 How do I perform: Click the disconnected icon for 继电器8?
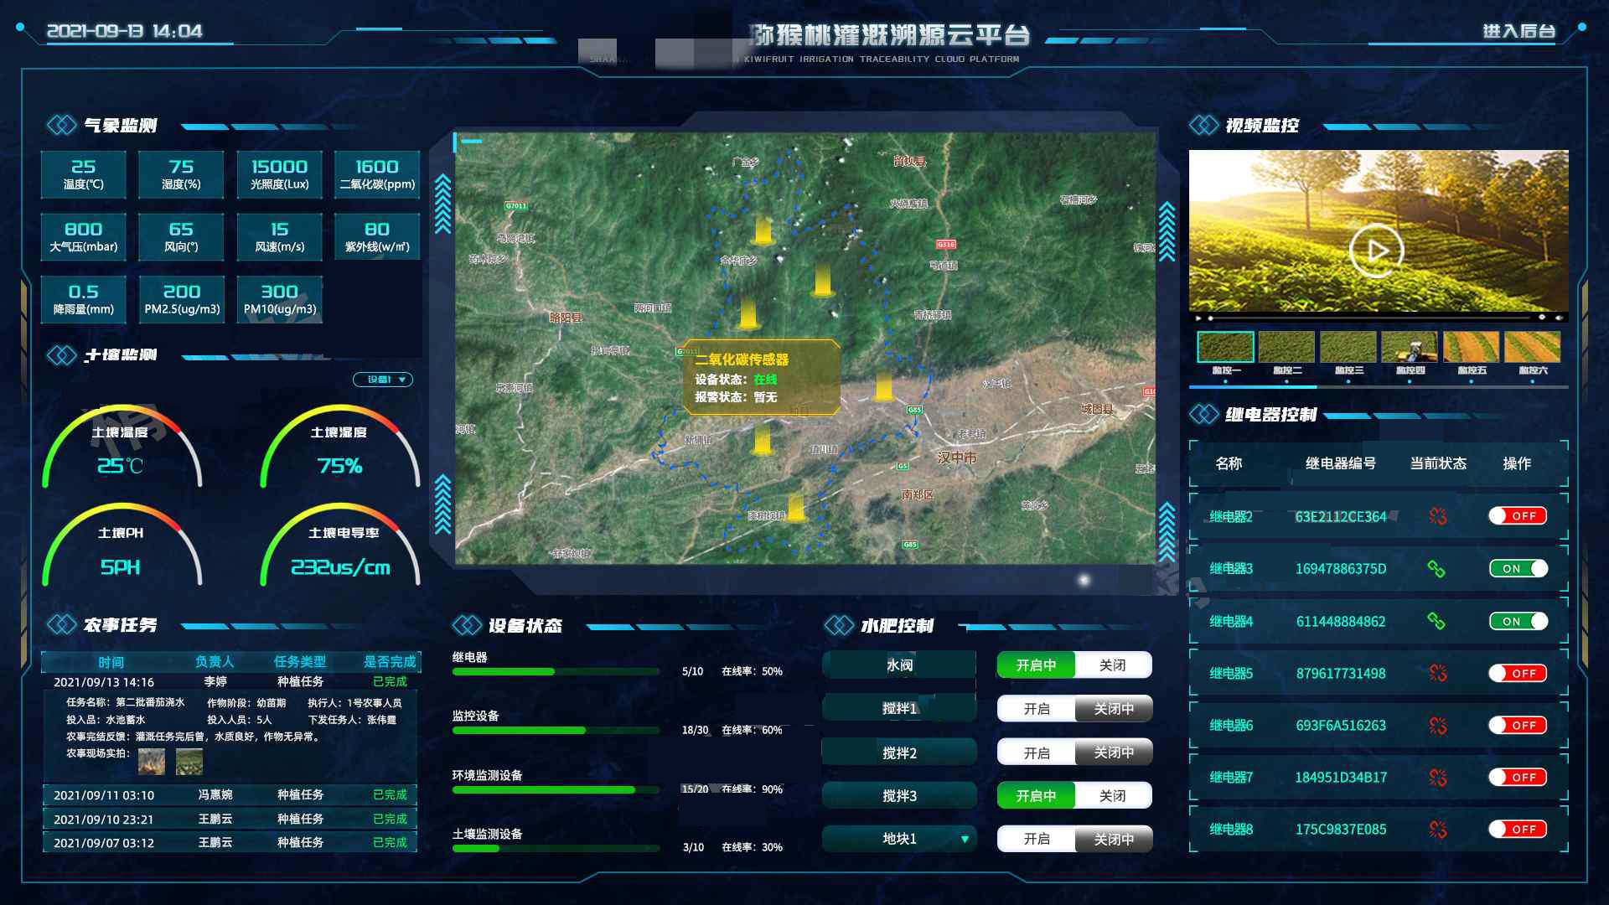coord(1438,830)
